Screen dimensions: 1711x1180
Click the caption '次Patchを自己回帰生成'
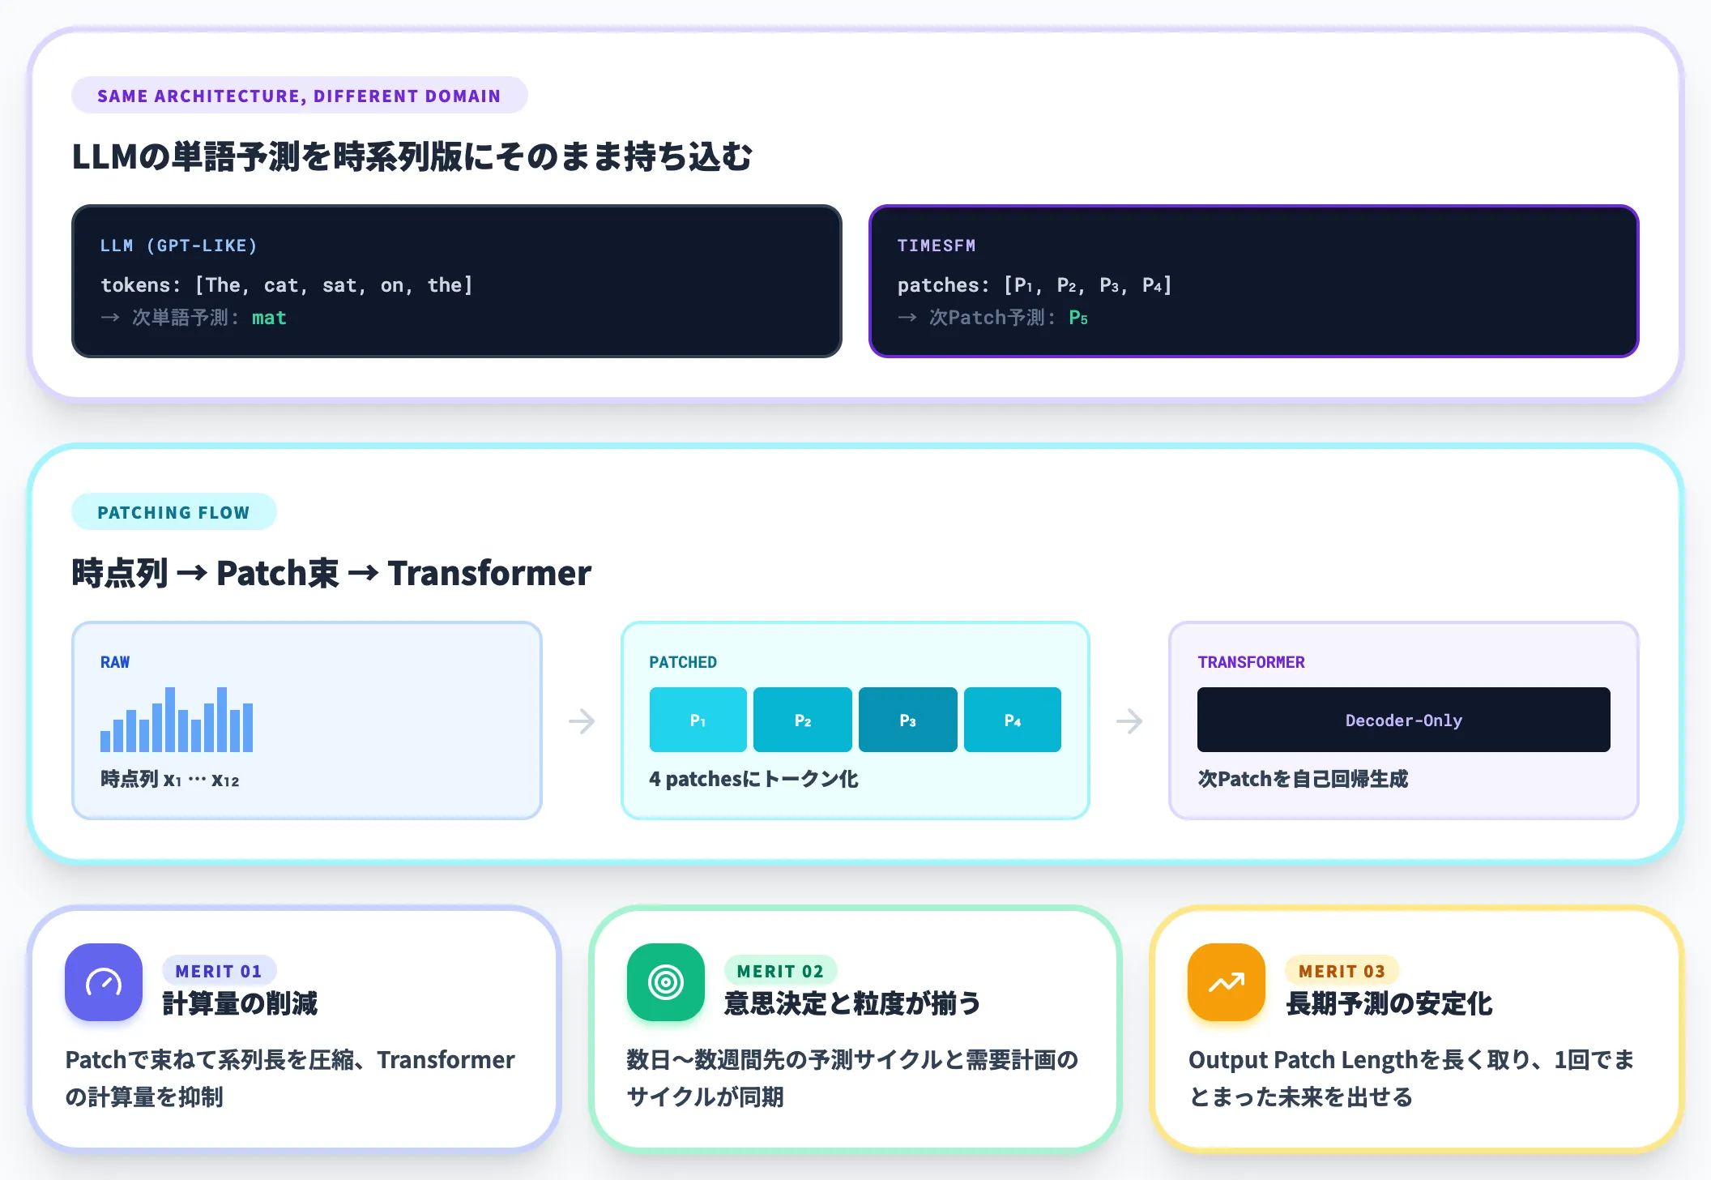pos(1303,779)
